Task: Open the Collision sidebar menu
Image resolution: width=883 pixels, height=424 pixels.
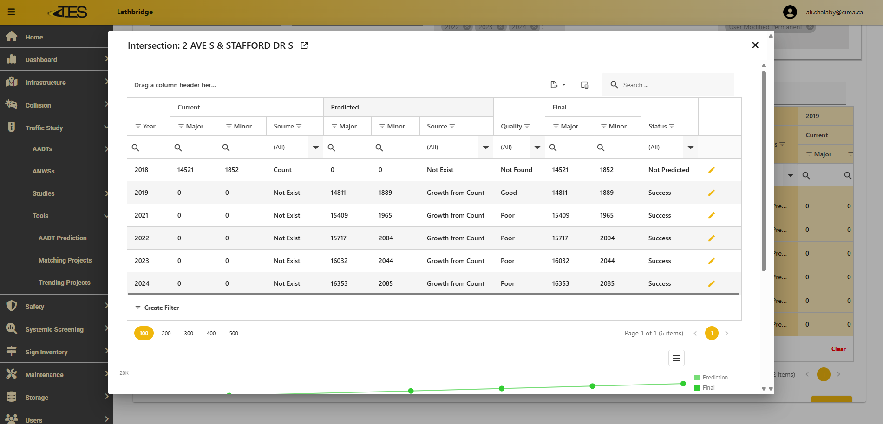Action: coord(38,105)
